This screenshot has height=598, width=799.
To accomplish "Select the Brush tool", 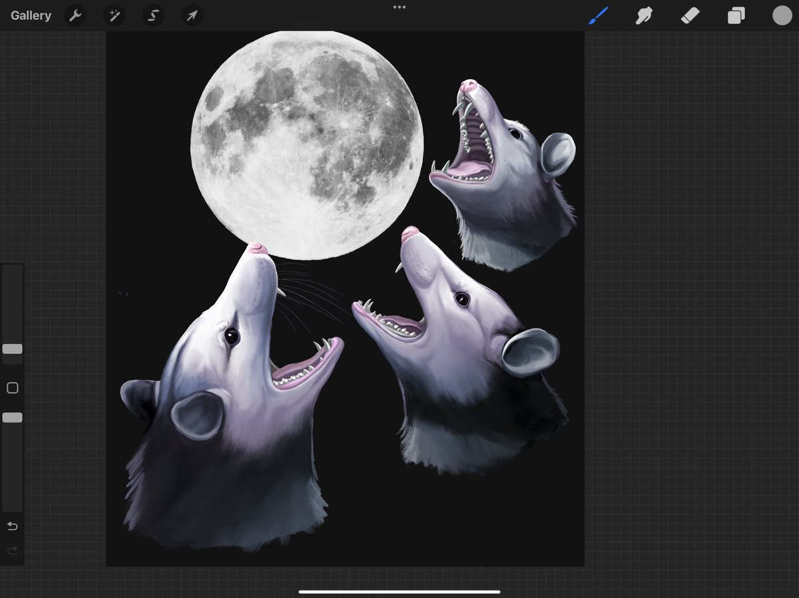I will tap(599, 15).
